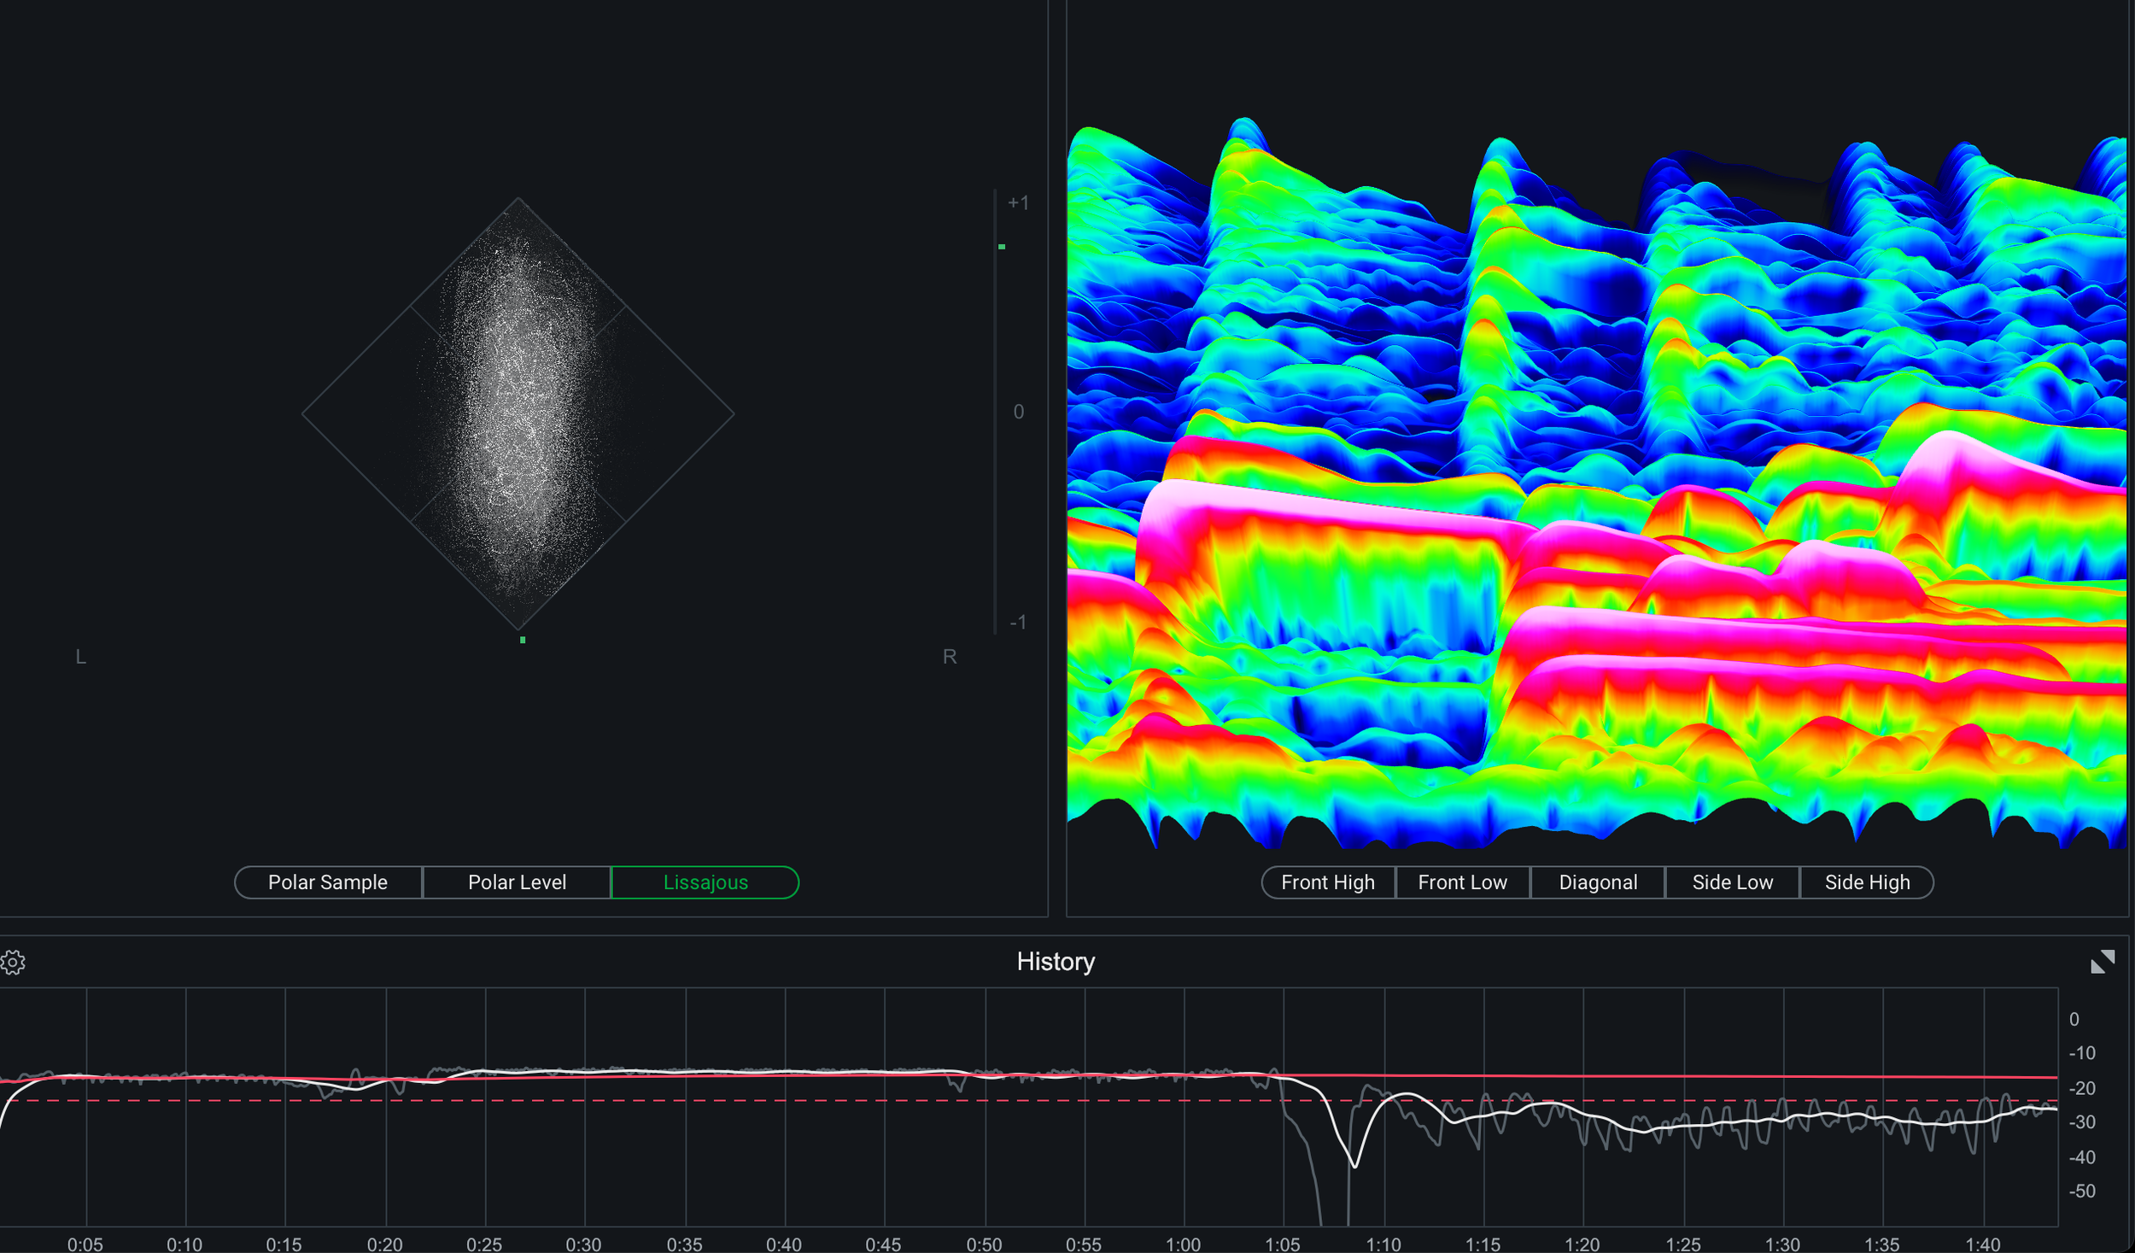The image size is (2135, 1253).
Task: Switch the 3D spectrogram to Front Low
Action: click(x=1462, y=882)
